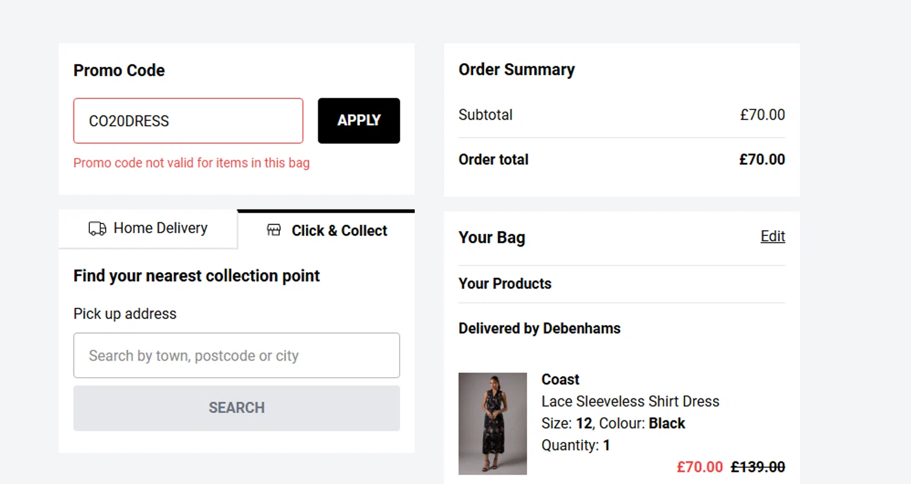Click the pick up address search field
This screenshot has width=911, height=484.
(236, 355)
